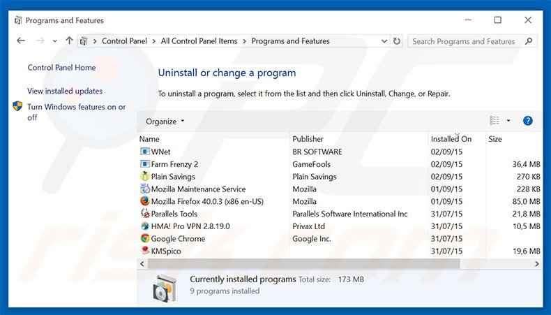Image resolution: width=551 pixels, height=315 pixels.
Task: Select Programs and Features breadcrumb
Action: (291, 41)
